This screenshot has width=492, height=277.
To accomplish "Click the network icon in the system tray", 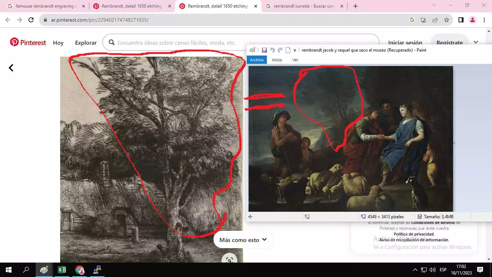I will pyautogui.click(x=424, y=270).
